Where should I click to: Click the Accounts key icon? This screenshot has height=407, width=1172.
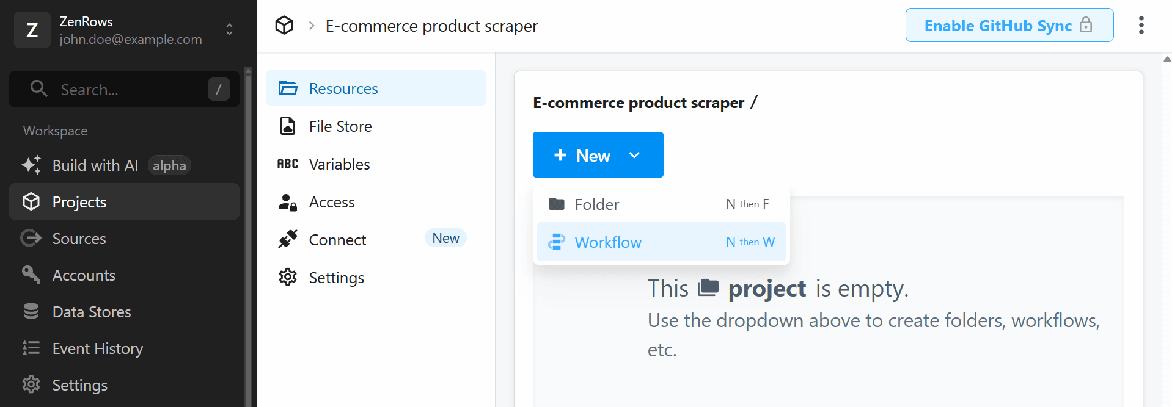31,275
